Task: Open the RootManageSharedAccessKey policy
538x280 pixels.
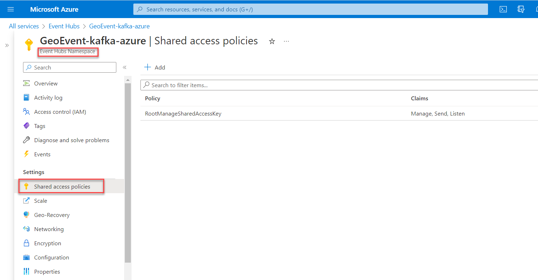Action: (x=183, y=113)
